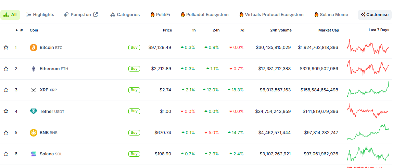The height and width of the screenshot is (168, 404).
Task: Click the Ethereum diamond logo icon
Action: tap(34, 69)
